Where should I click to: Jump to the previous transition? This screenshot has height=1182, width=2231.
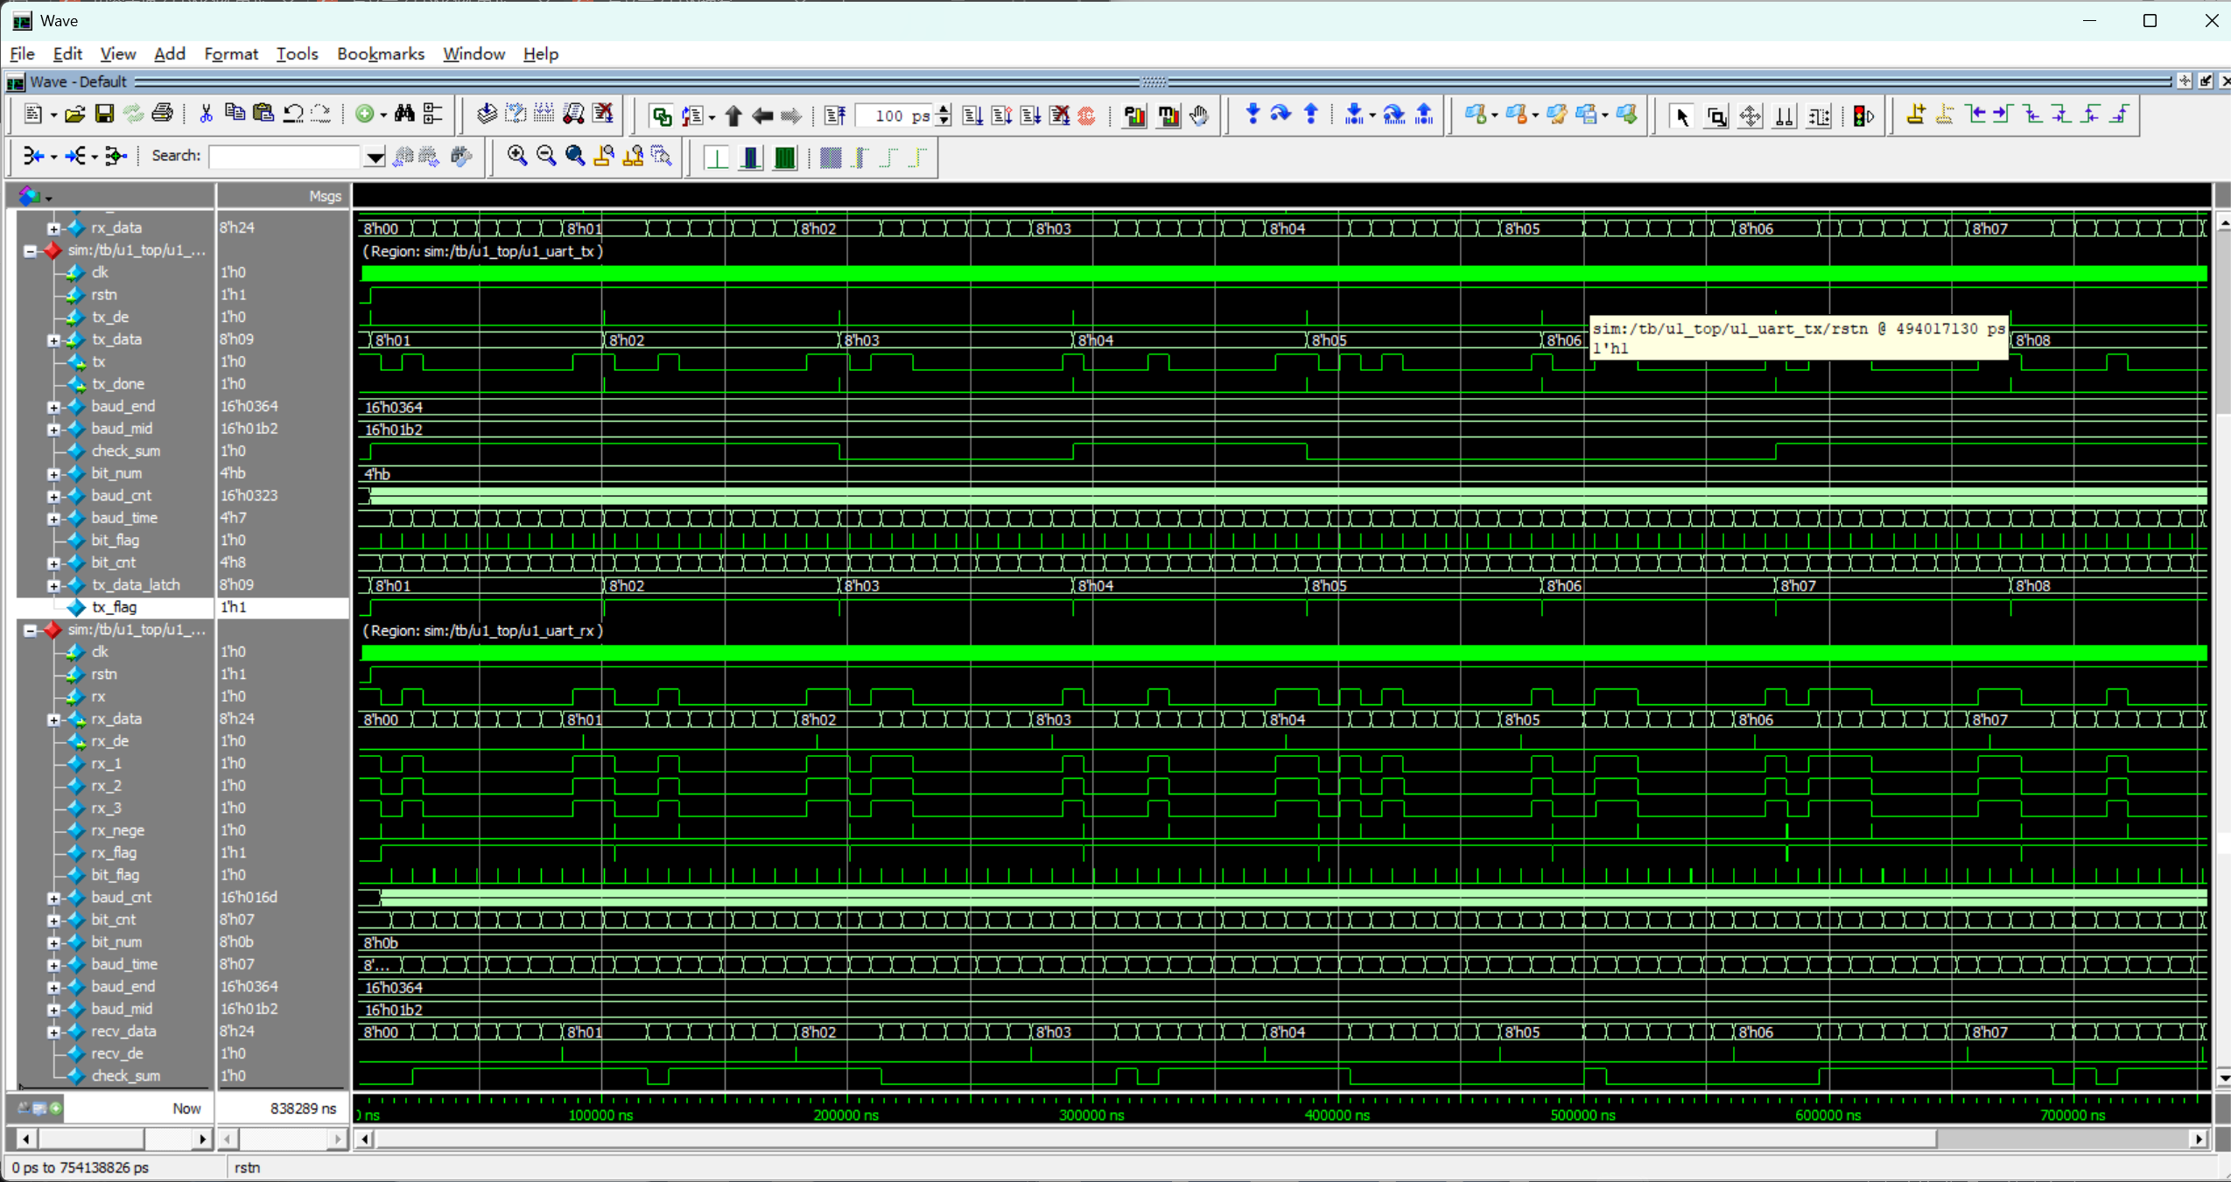coord(1975,115)
